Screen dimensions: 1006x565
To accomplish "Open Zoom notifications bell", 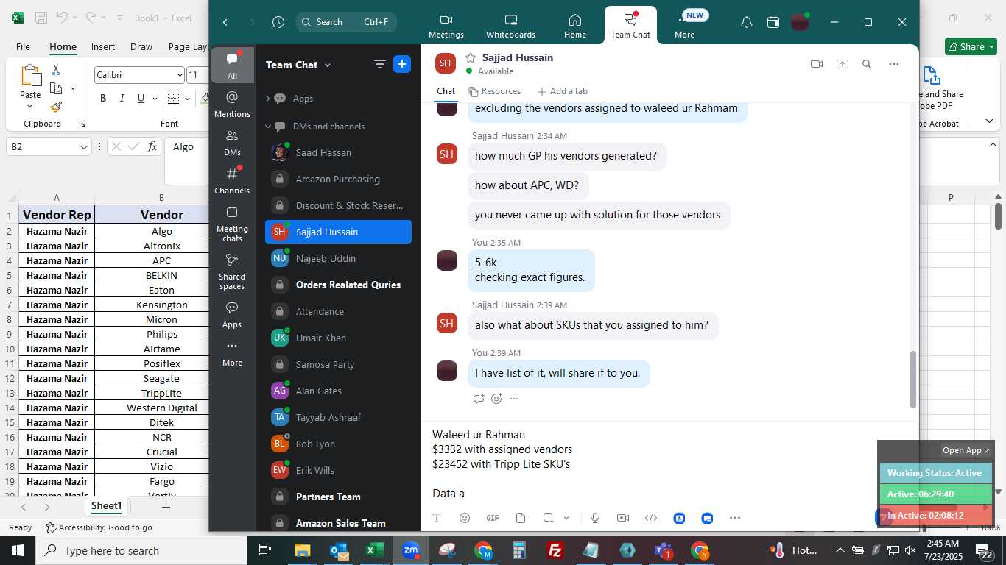I will pos(746,23).
